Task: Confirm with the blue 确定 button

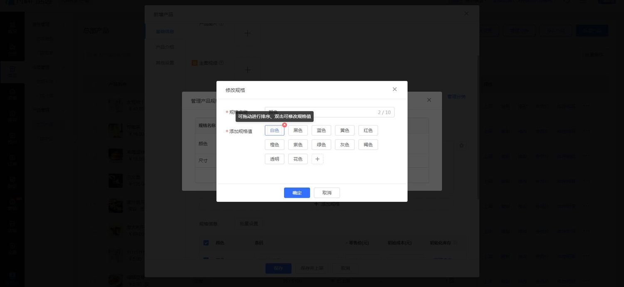Action: 297,193
